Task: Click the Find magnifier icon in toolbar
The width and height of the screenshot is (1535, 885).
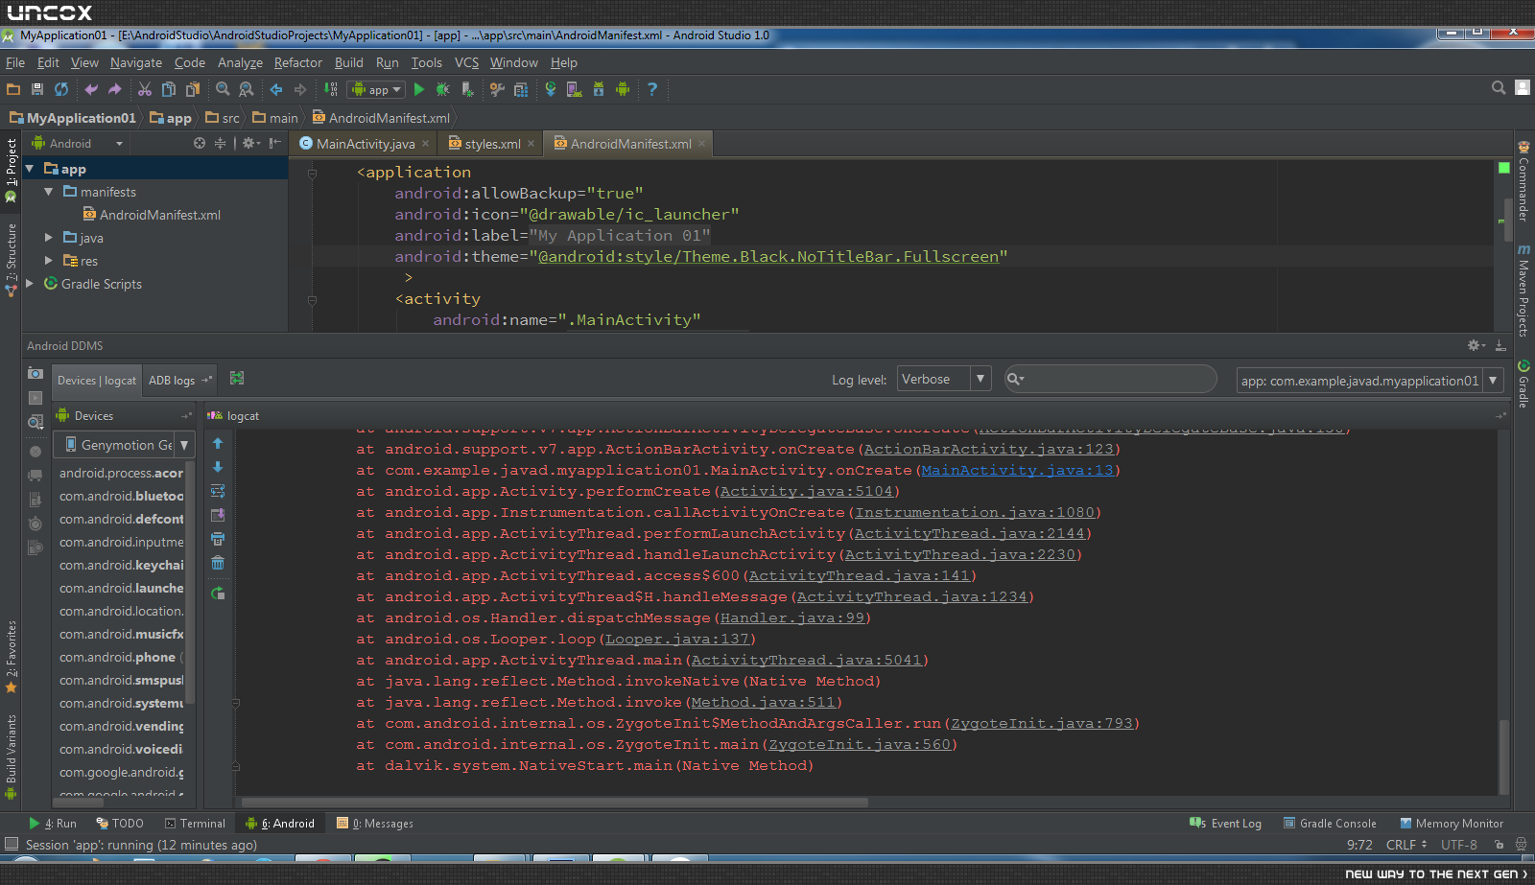Action: click(223, 89)
